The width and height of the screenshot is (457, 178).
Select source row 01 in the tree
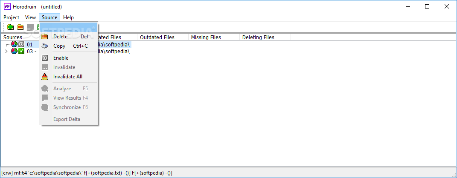pyautogui.click(x=79, y=44)
